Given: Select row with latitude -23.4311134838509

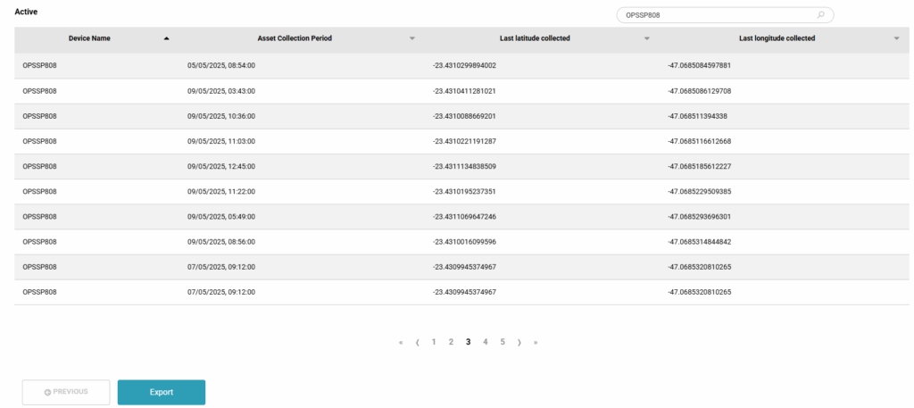Looking at the screenshot, I should coord(464,166).
